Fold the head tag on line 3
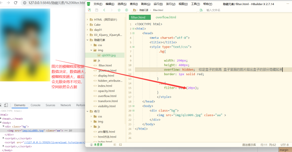 134,33
